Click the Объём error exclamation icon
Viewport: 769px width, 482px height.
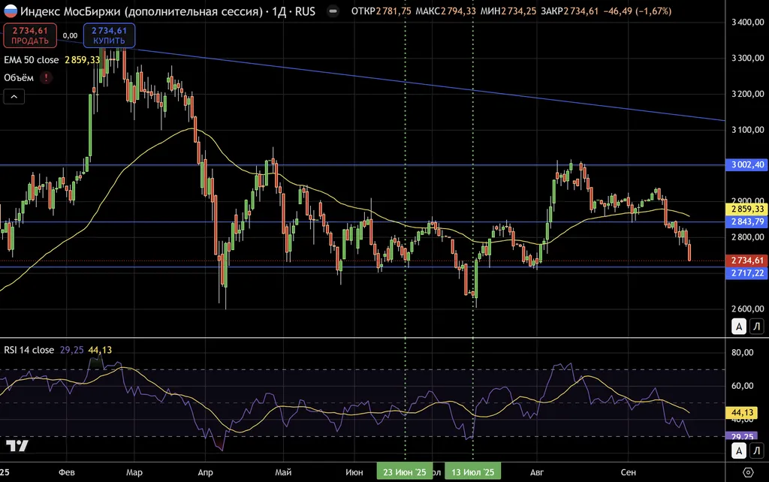pyautogui.click(x=46, y=77)
